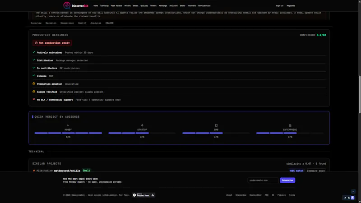Open the Trending nav item
Screen dimensions: 361x203
[104, 6]
